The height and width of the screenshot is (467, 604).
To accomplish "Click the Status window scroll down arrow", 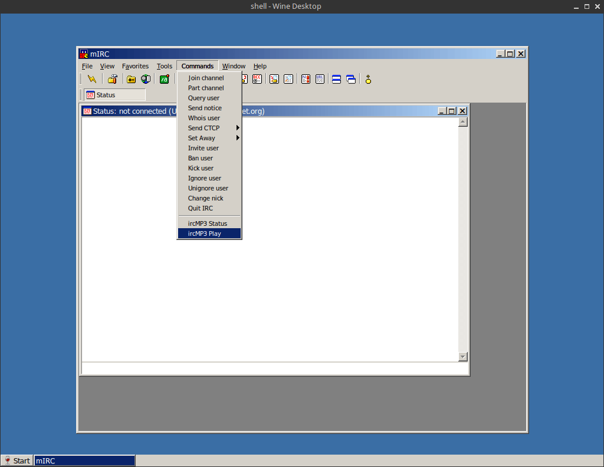I will point(462,357).
